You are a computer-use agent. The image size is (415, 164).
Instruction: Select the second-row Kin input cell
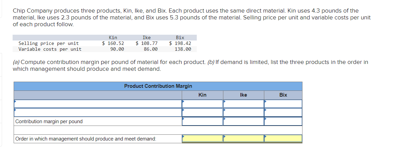click(x=202, y=112)
